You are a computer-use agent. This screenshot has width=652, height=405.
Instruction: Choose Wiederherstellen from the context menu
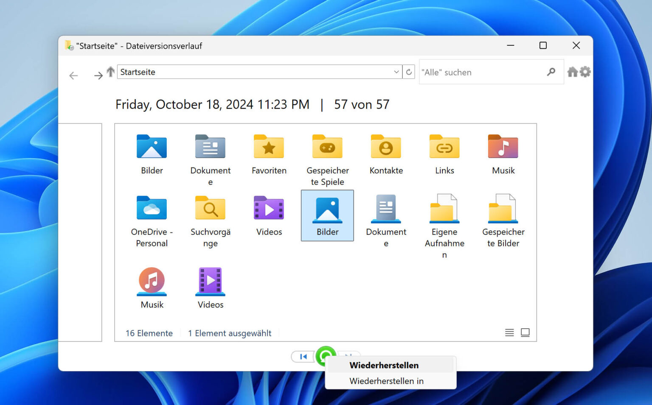pos(384,365)
